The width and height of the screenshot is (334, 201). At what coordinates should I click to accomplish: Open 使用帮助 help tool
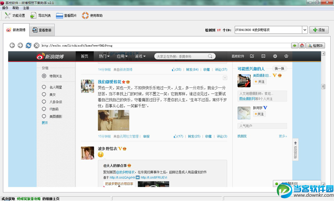(92, 16)
